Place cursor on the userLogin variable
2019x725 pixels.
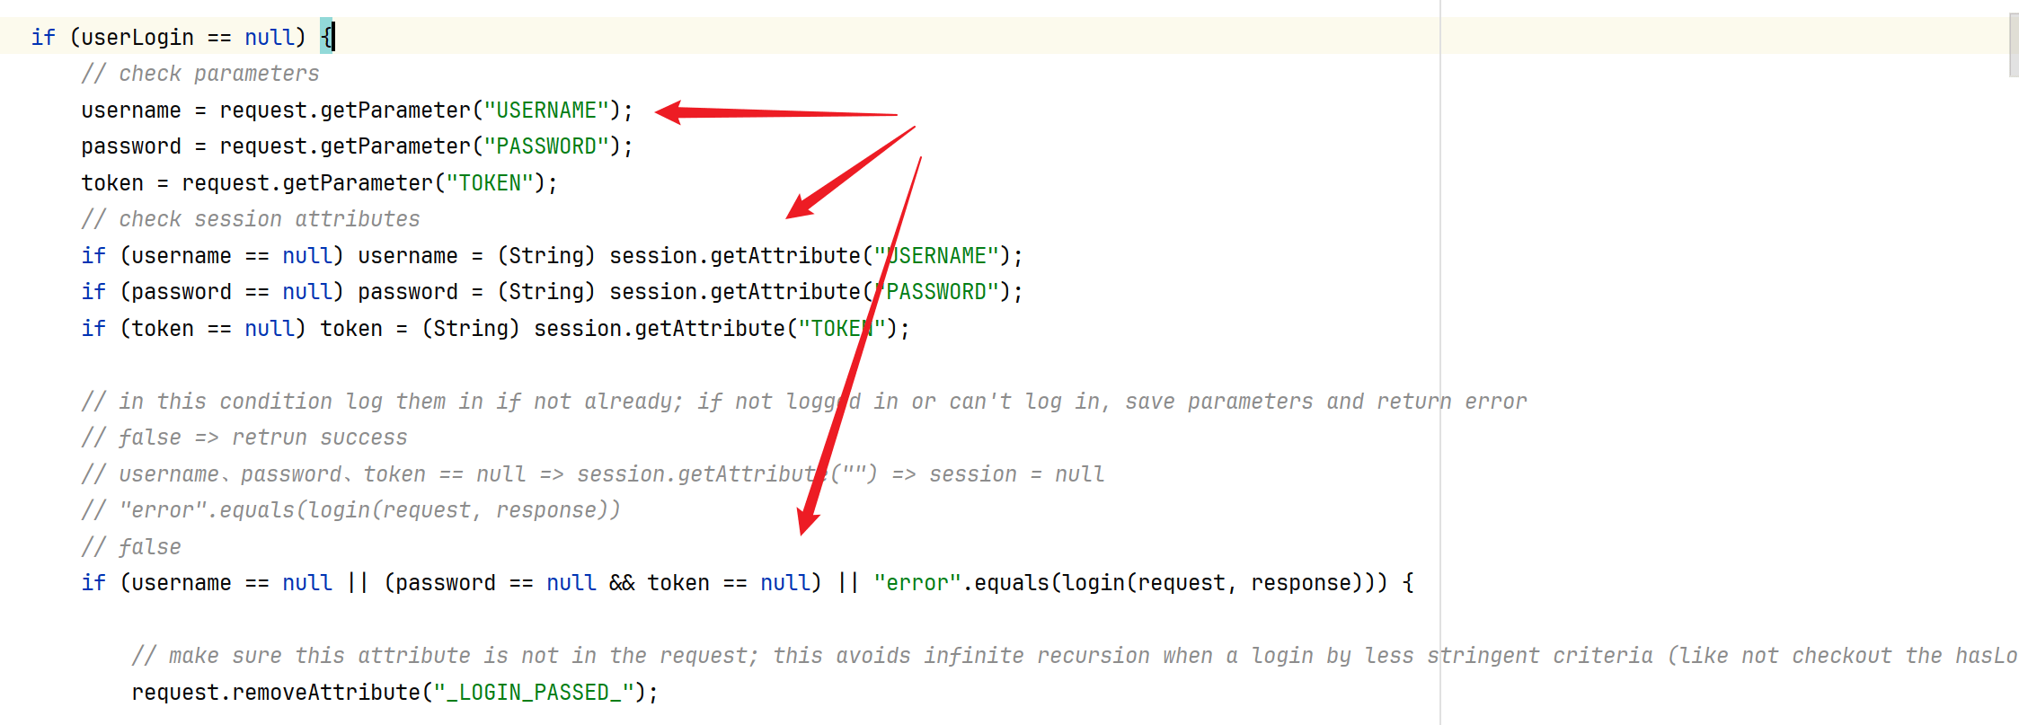click(x=137, y=38)
